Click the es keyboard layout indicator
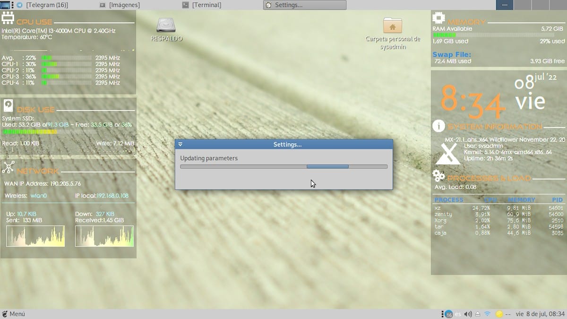567x319 pixels. pyautogui.click(x=458, y=314)
